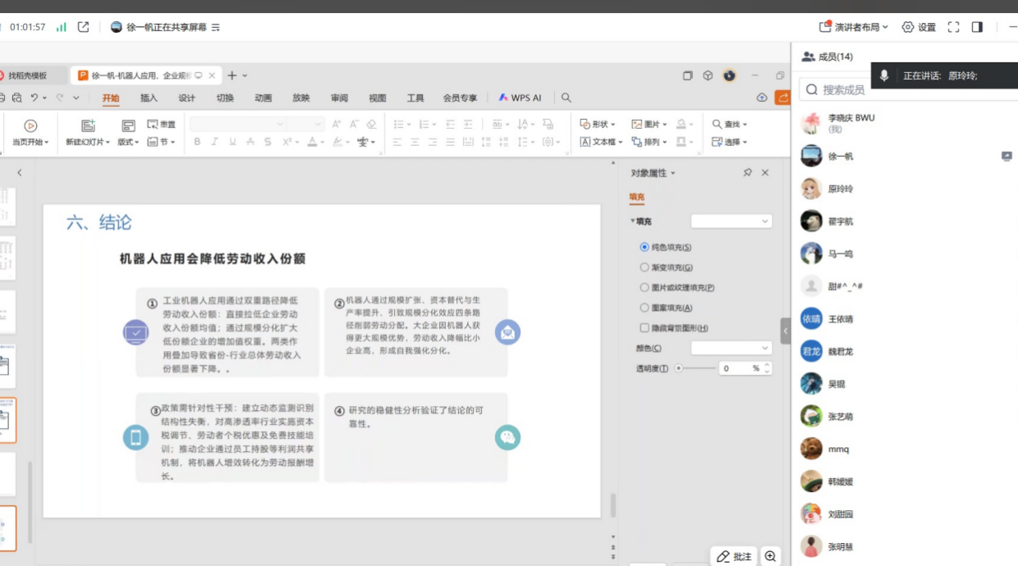This screenshot has height=566, width=1018.
Task: Open the 版式 slide layout dropdown
Action: tap(129, 142)
